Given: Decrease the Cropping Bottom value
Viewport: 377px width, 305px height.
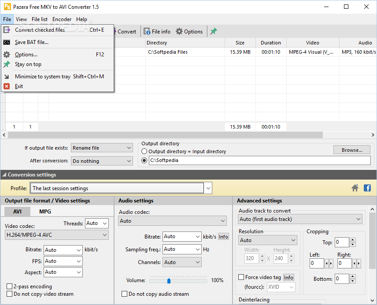Looking at the screenshot, I should coord(352,281).
